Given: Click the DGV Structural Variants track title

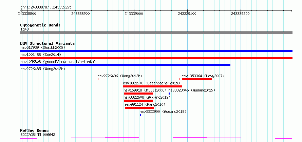Looking at the screenshot, I should tap(48, 43).
